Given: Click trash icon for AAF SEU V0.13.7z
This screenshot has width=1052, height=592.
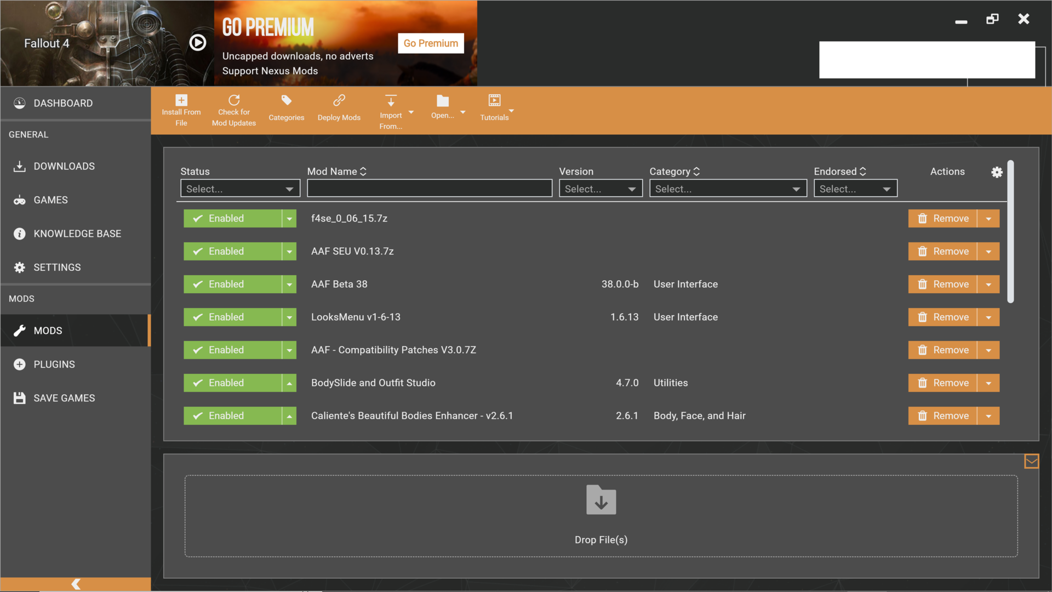Looking at the screenshot, I should pyautogui.click(x=923, y=252).
